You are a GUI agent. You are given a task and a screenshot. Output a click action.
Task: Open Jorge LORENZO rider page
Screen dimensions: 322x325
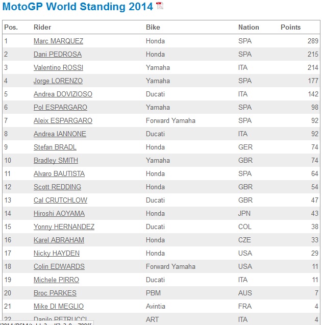pyautogui.click(x=58, y=81)
